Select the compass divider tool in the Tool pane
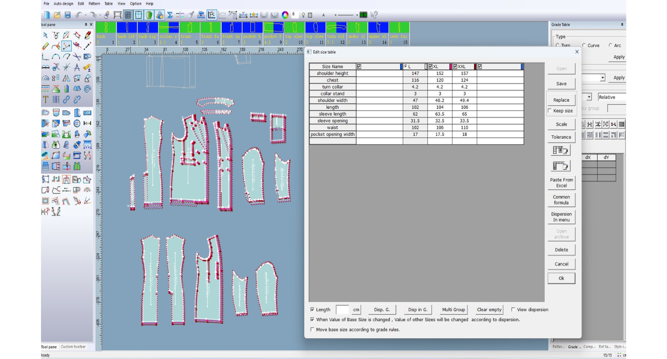Image resolution: width=667 pixels, height=359 pixels. pos(77,67)
